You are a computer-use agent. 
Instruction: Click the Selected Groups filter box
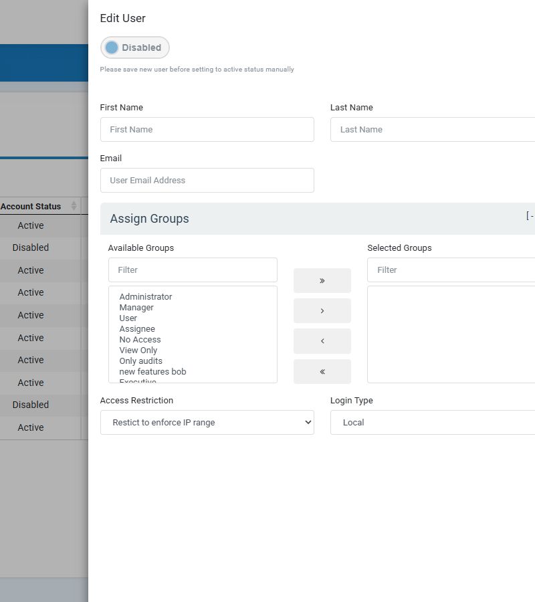pos(451,270)
